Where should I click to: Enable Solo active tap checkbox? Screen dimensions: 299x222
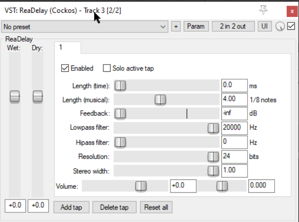107,68
